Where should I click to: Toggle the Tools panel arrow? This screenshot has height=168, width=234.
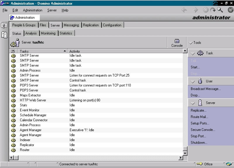pos(191,43)
